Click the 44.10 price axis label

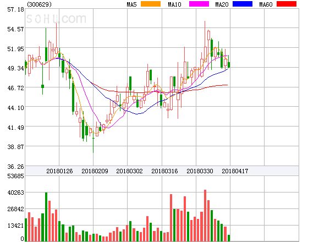[15, 108]
